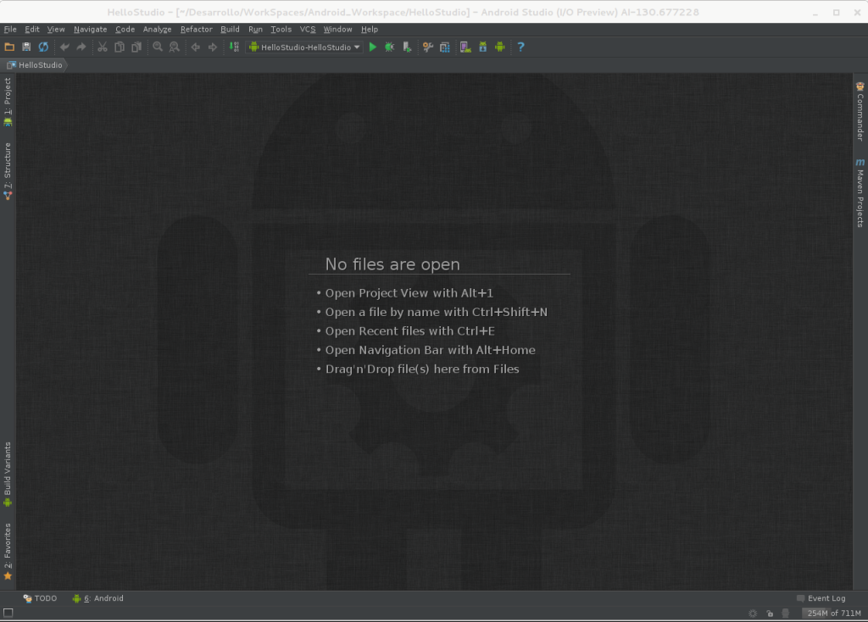Open the 6: Android tool window

[x=98, y=598]
